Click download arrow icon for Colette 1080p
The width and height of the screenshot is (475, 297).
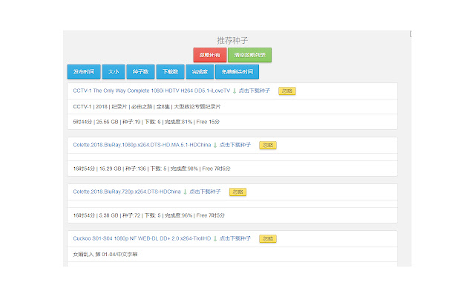click(x=215, y=146)
